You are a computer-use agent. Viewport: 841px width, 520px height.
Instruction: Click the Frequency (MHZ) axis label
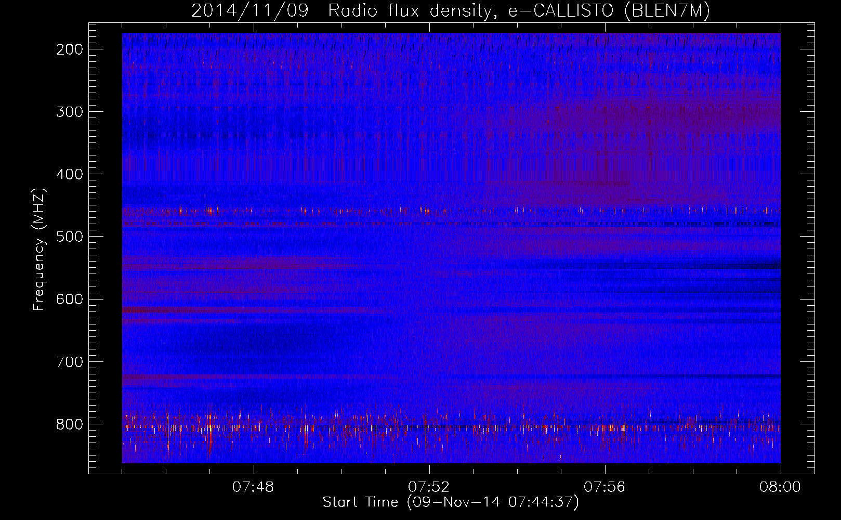point(39,250)
